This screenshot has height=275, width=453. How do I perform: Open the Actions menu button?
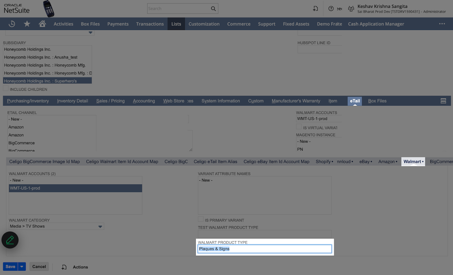tap(80, 267)
